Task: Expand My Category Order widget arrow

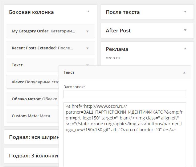Action: (x=88, y=31)
